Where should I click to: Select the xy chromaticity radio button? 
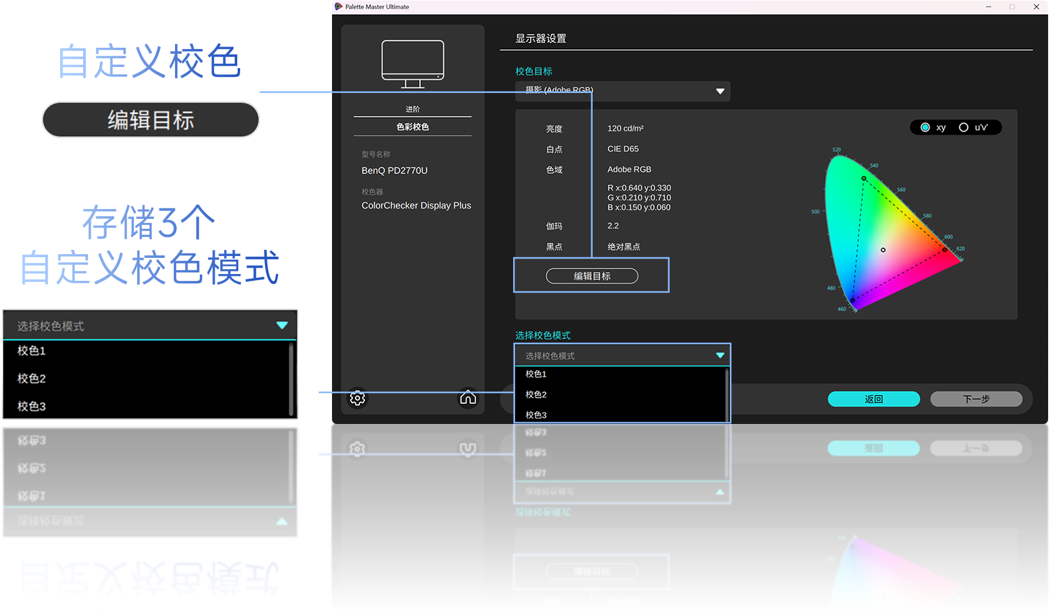925,127
